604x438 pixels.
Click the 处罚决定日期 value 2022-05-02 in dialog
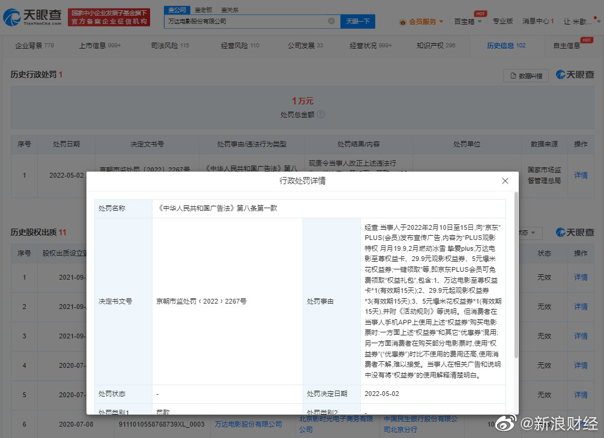click(382, 394)
